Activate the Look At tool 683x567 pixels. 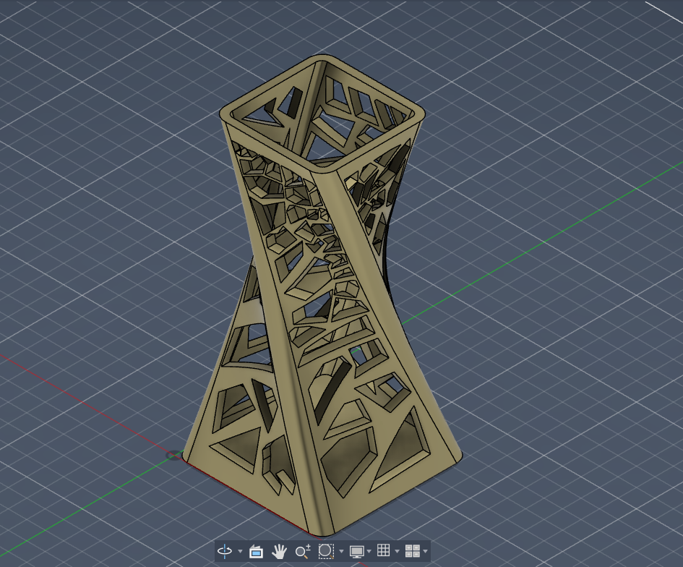(256, 552)
